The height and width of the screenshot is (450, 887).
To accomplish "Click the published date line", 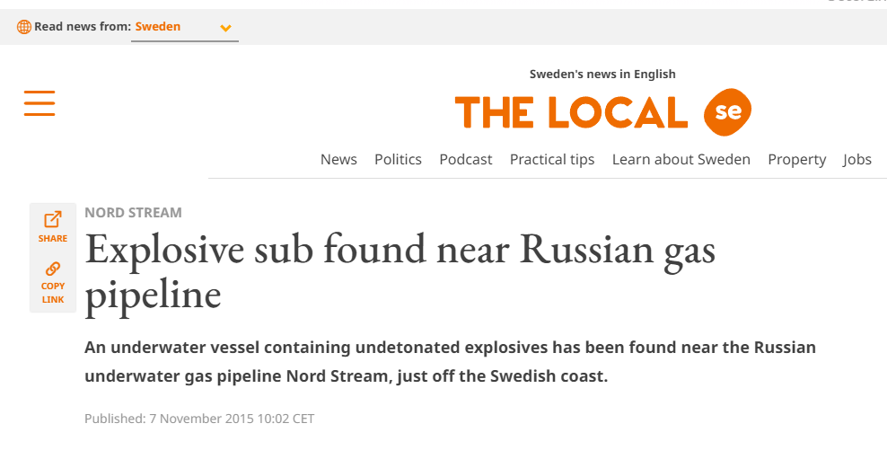I will (x=199, y=419).
